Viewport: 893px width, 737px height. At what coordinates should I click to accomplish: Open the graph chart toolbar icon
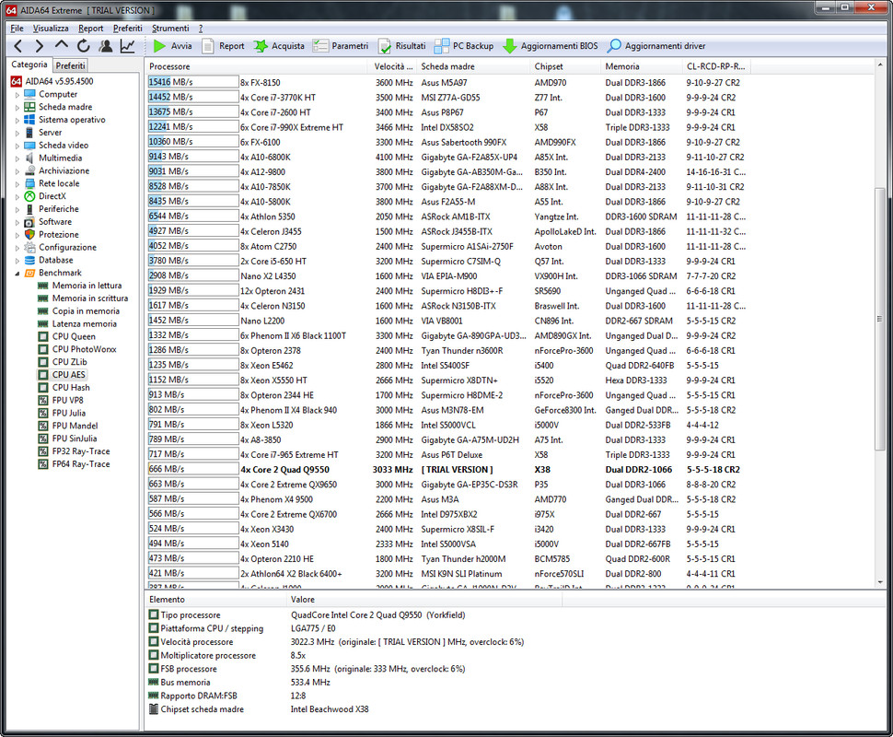point(128,46)
